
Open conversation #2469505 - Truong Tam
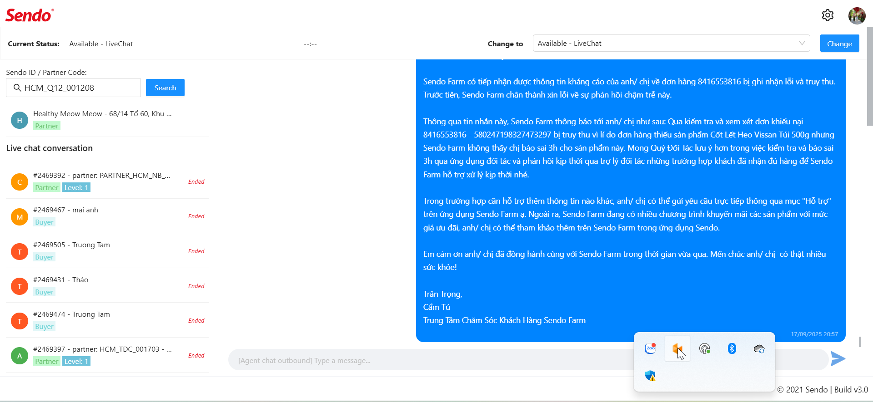(107, 251)
